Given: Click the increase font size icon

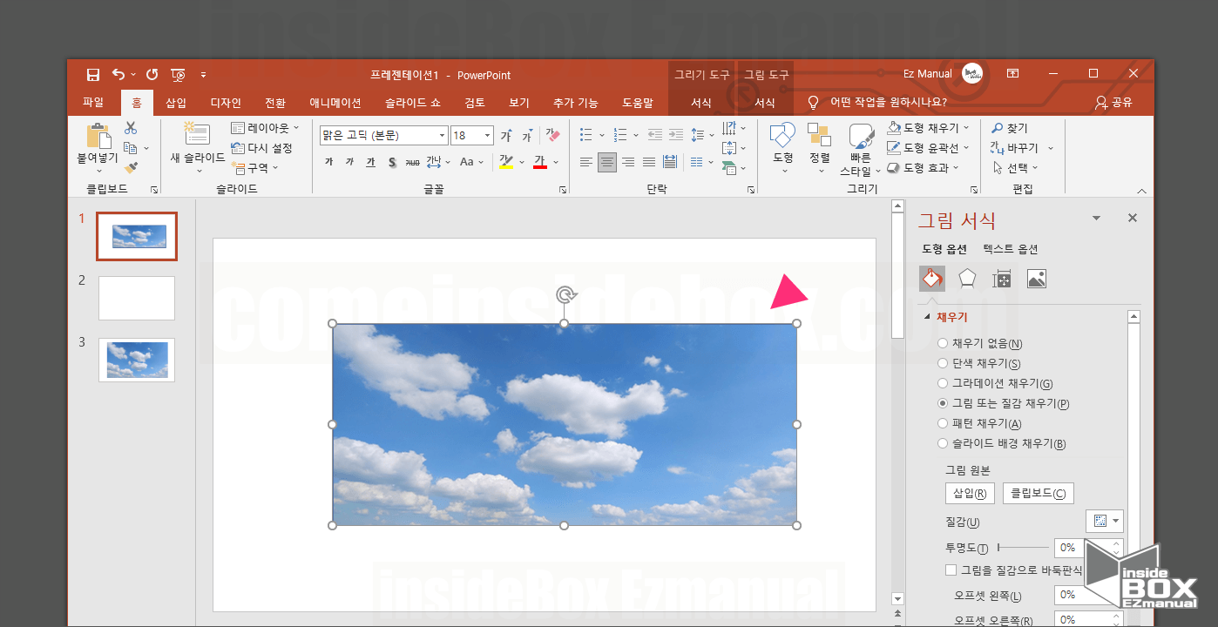Looking at the screenshot, I should coord(506,136).
